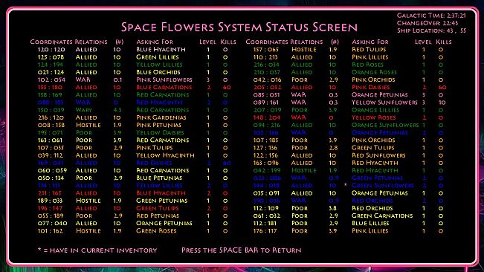Click the Blue Lillies entry
This screenshot has height=272, width=484.
370,223
